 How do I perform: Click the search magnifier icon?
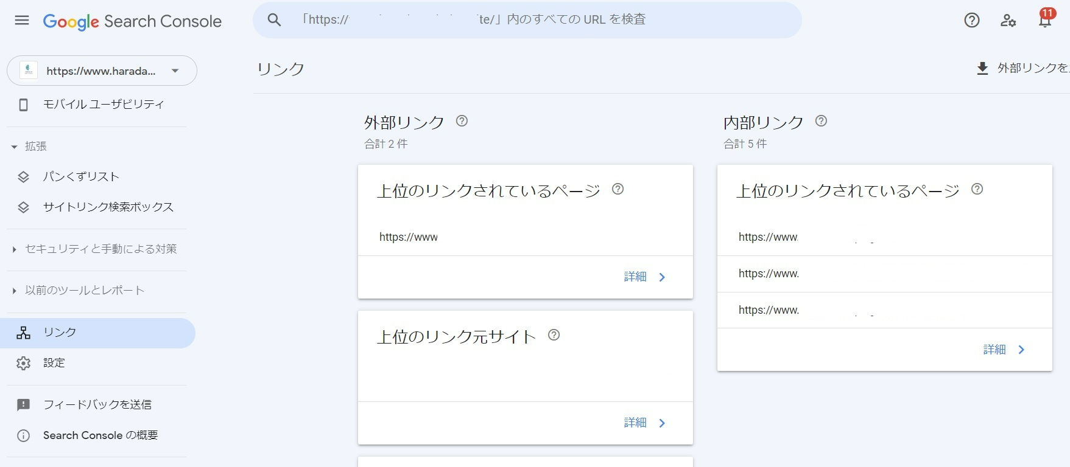(275, 20)
